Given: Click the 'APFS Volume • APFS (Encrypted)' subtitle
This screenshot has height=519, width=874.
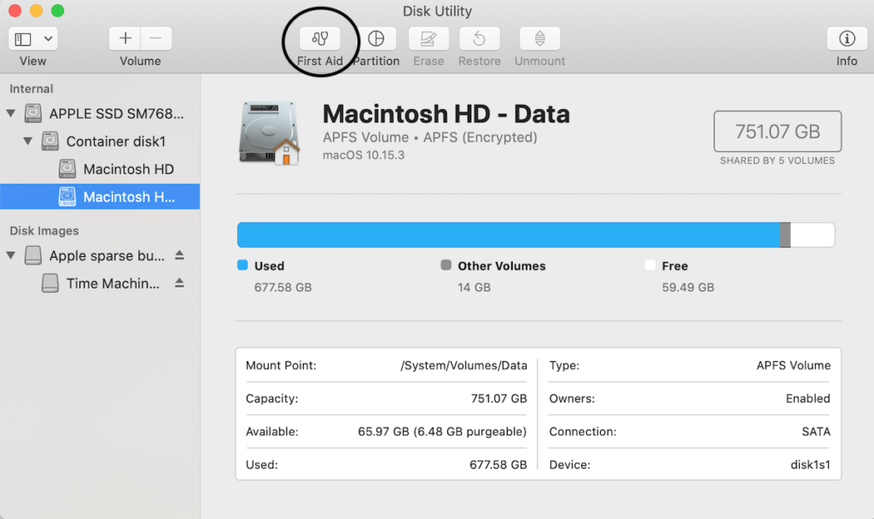Looking at the screenshot, I should [430, 137].
